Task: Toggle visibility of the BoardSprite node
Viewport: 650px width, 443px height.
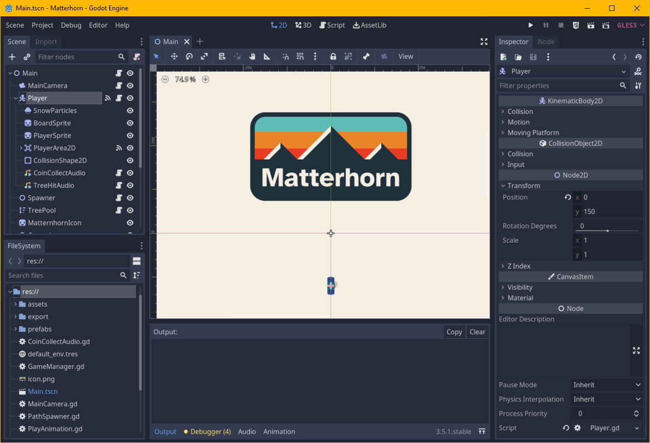Action: point(130,123)
